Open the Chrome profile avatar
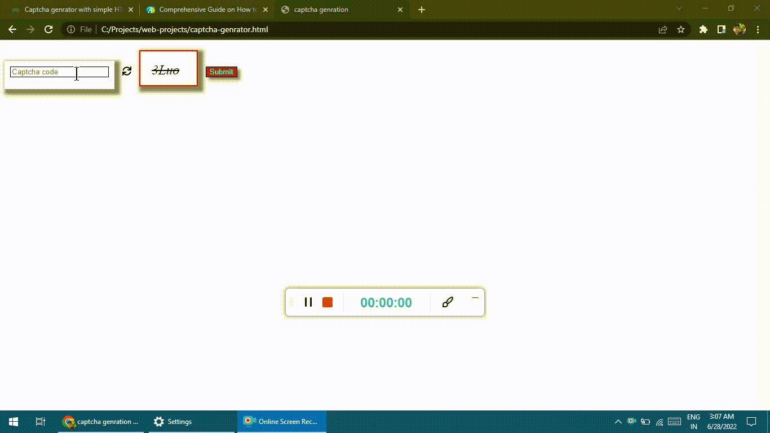 pos(740,29)
